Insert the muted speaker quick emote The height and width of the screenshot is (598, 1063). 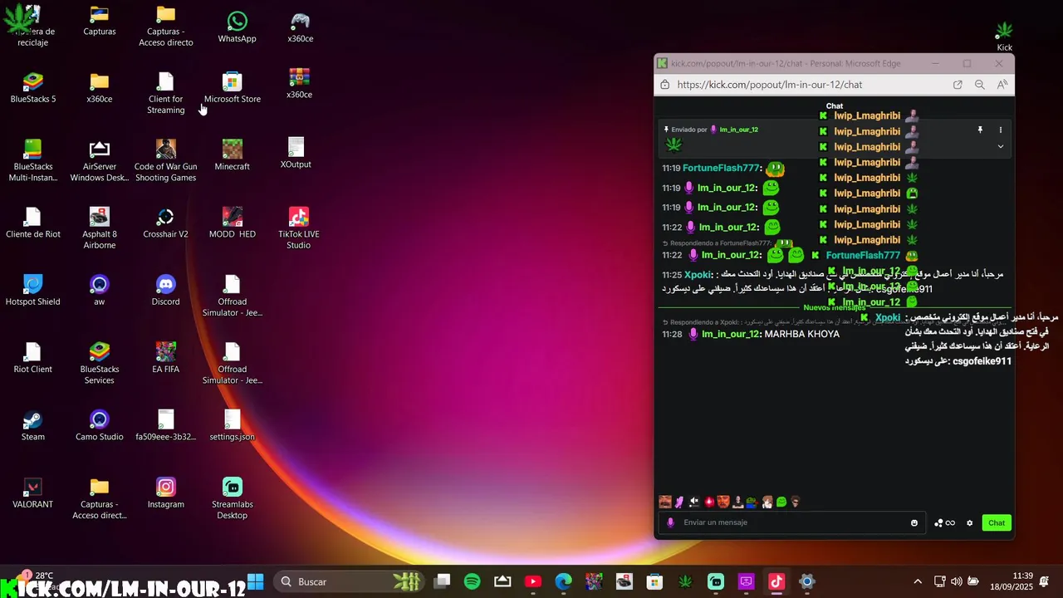(694, 502)
